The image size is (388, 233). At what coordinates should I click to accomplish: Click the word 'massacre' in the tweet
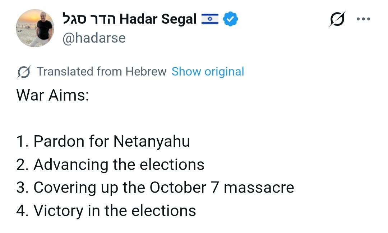(x=259, y=188)
